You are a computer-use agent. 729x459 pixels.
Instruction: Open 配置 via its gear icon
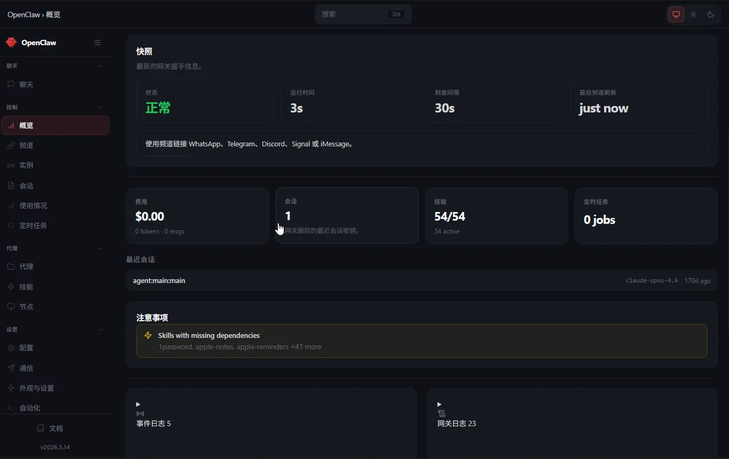[x=11, y=348]
